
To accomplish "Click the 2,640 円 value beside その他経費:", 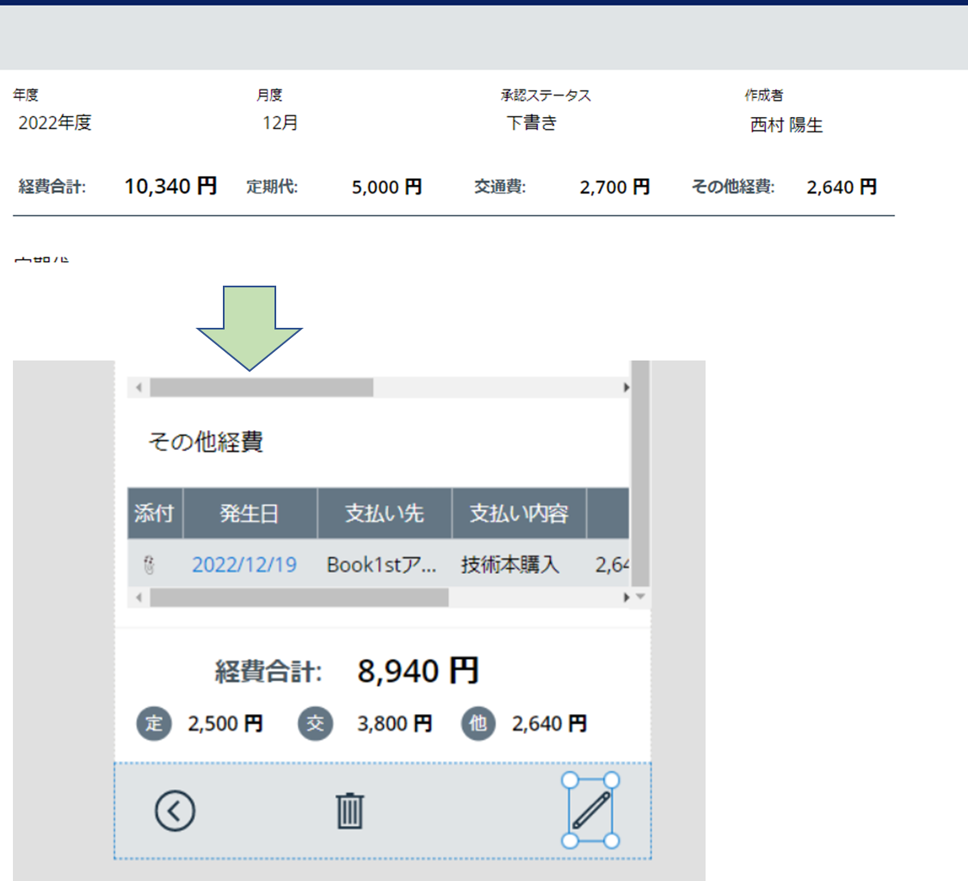I will [x=842, y=187].
